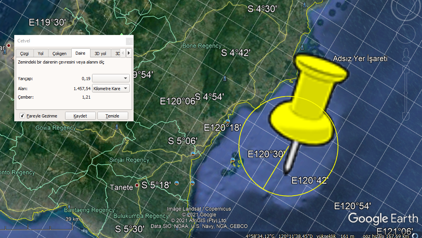Click the Yarıçap value 0,19
The image size is (422, 238).
pos(86,79)
